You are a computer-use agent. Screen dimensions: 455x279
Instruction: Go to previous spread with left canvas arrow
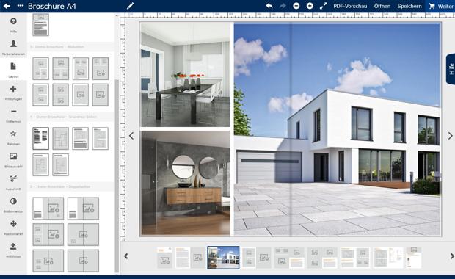131,136
